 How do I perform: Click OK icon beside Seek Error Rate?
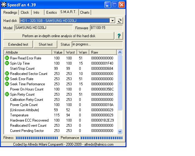coord(7,79)
